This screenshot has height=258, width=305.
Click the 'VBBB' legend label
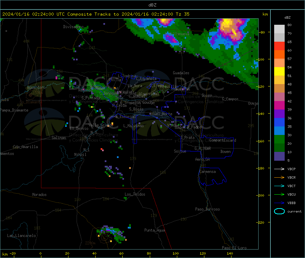[291, 203]
